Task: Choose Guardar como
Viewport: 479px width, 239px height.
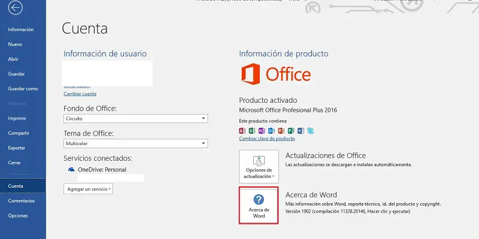Action: coord(23,88)
